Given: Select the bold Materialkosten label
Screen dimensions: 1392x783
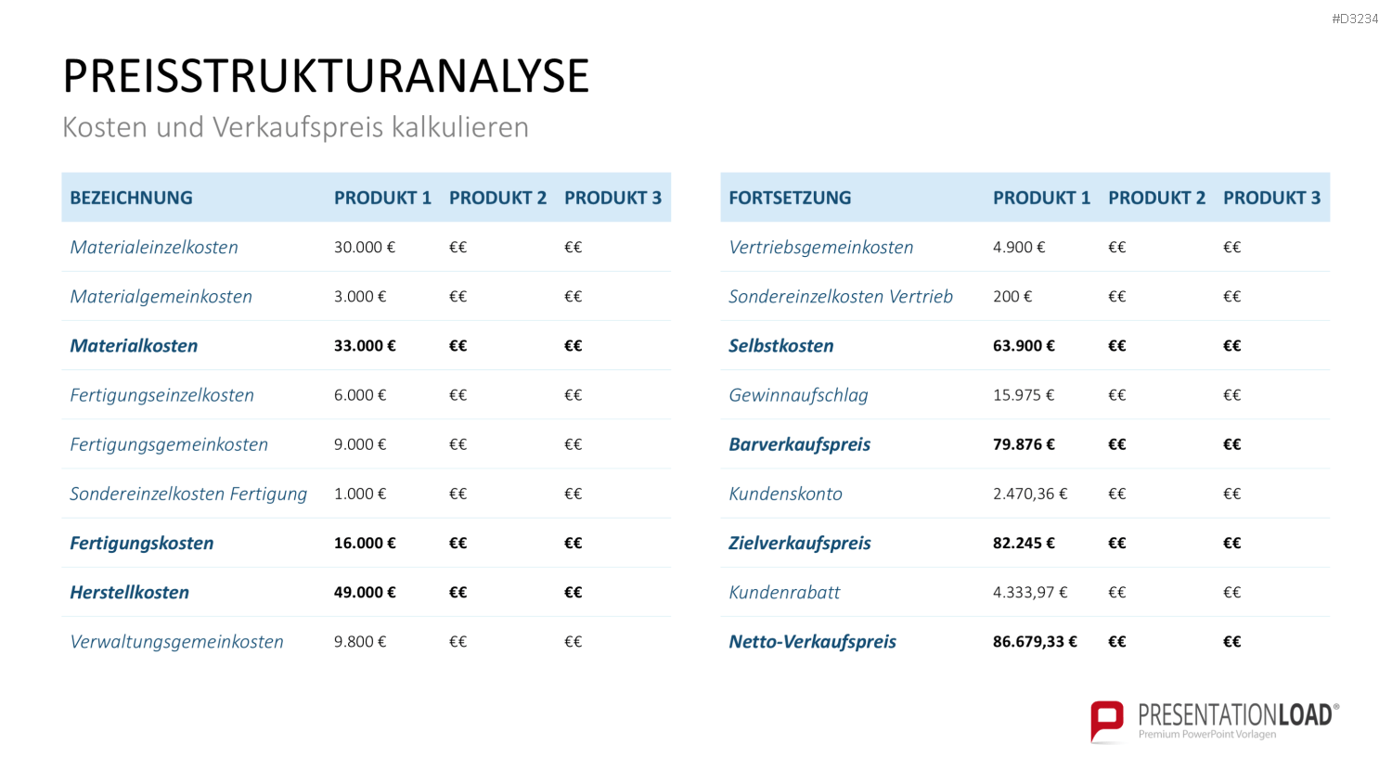Looking at the screenshot, I should point(134,346).
